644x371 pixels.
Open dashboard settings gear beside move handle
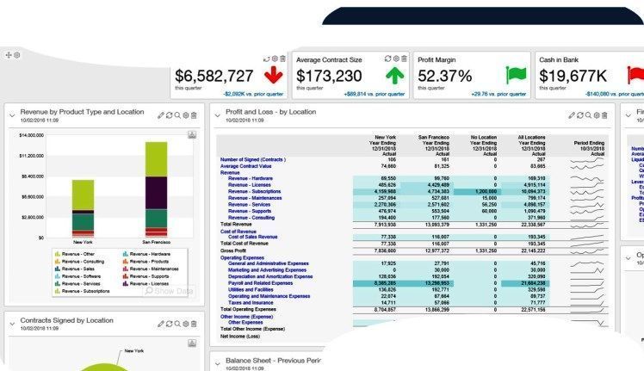(17, 55)
